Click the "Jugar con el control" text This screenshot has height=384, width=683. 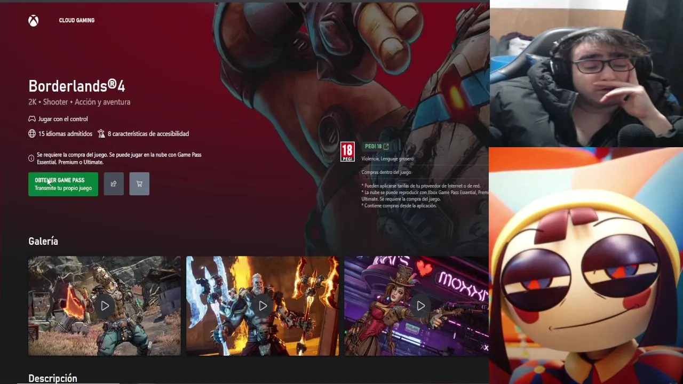pyautogui.click(x=63, y=119)
